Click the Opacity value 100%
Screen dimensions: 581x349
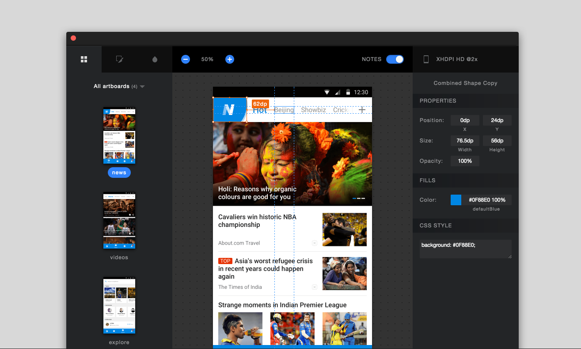465,161
